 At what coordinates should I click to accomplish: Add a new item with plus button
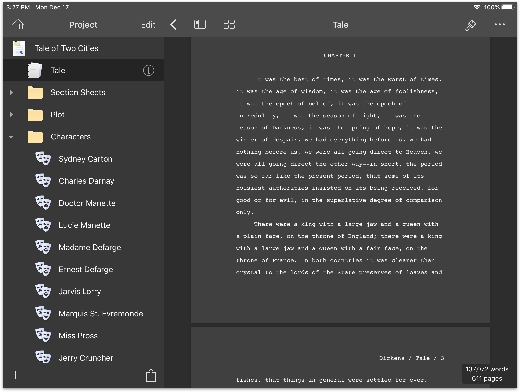point(15,375)
